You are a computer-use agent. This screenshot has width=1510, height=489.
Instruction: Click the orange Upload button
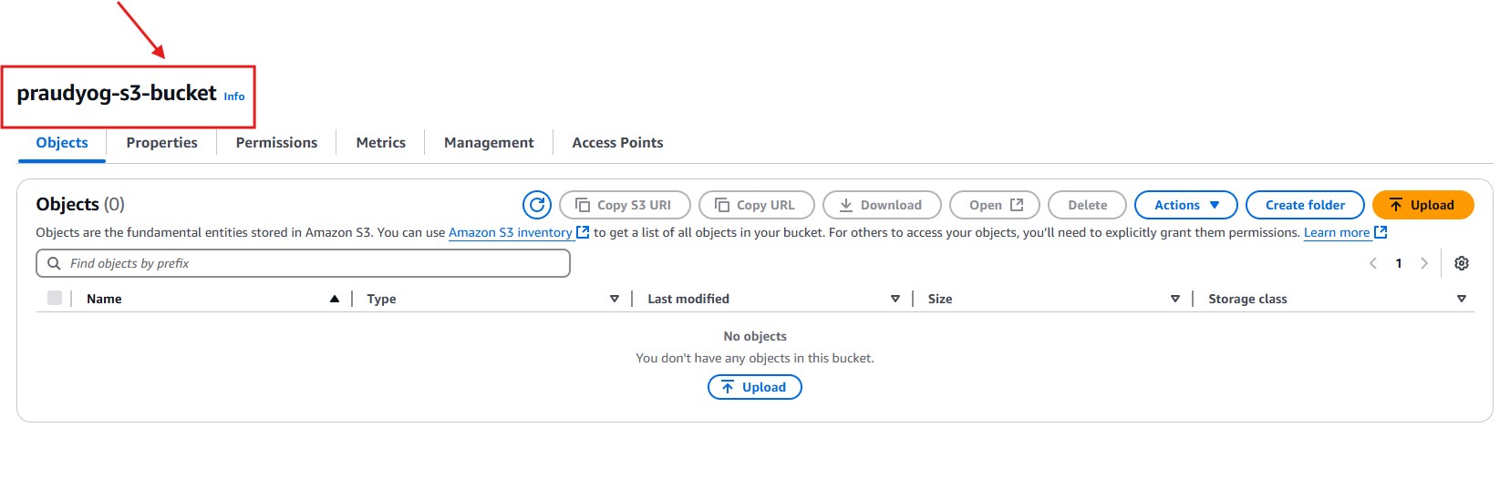coord(1422,205)
